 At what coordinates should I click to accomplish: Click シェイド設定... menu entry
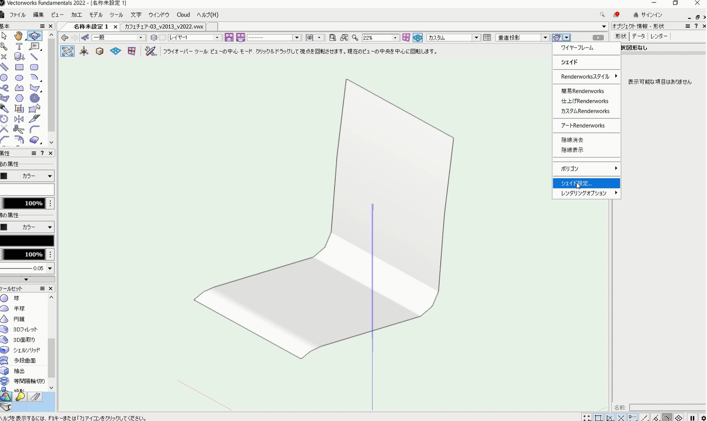pos(586,183)
